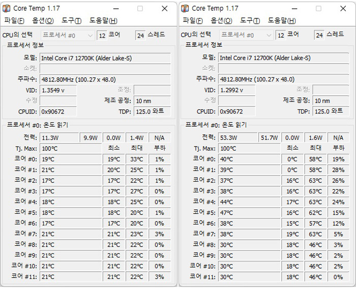Expand the 프로세서 #0 dropdown in left window
Screen dimensions: 356x290
[68, 36]
